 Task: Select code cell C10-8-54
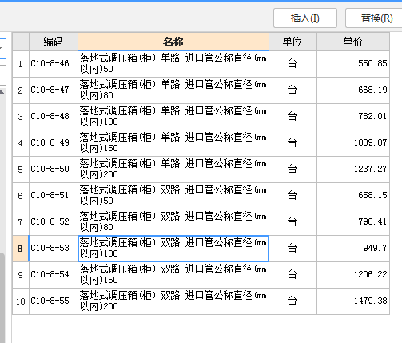click(x=54, y=275)
